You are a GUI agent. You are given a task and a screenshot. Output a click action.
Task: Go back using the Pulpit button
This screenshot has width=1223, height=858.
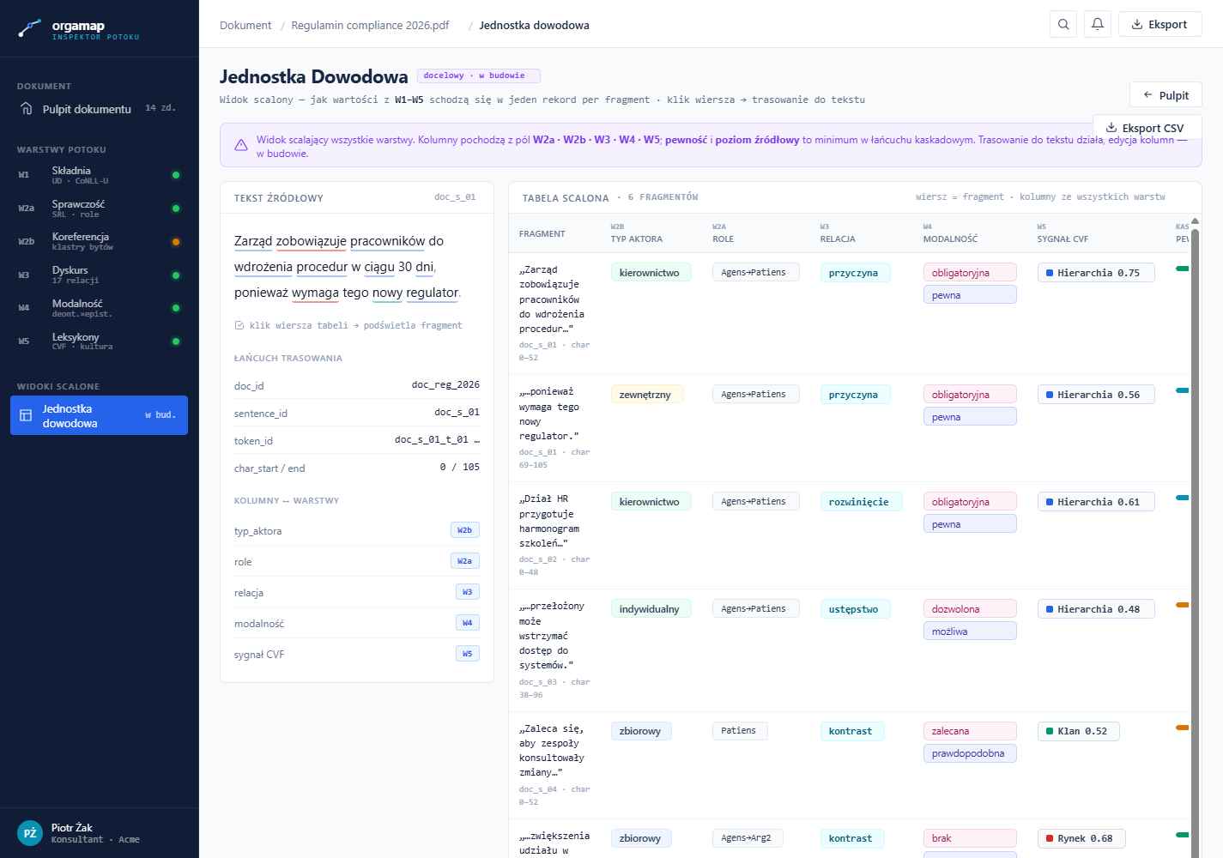pyautogui.click(x=1165, y=95)
